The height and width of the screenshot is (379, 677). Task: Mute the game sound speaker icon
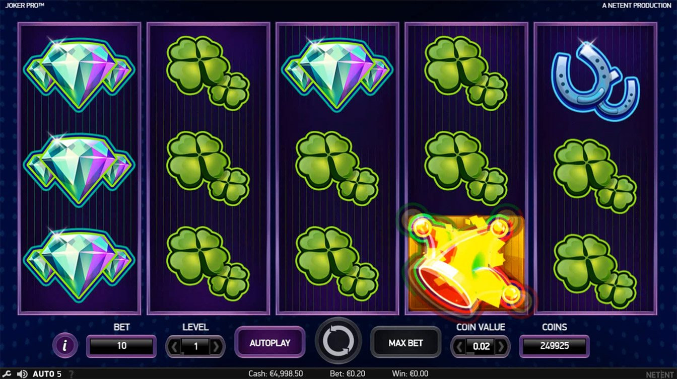click(22, 374)
